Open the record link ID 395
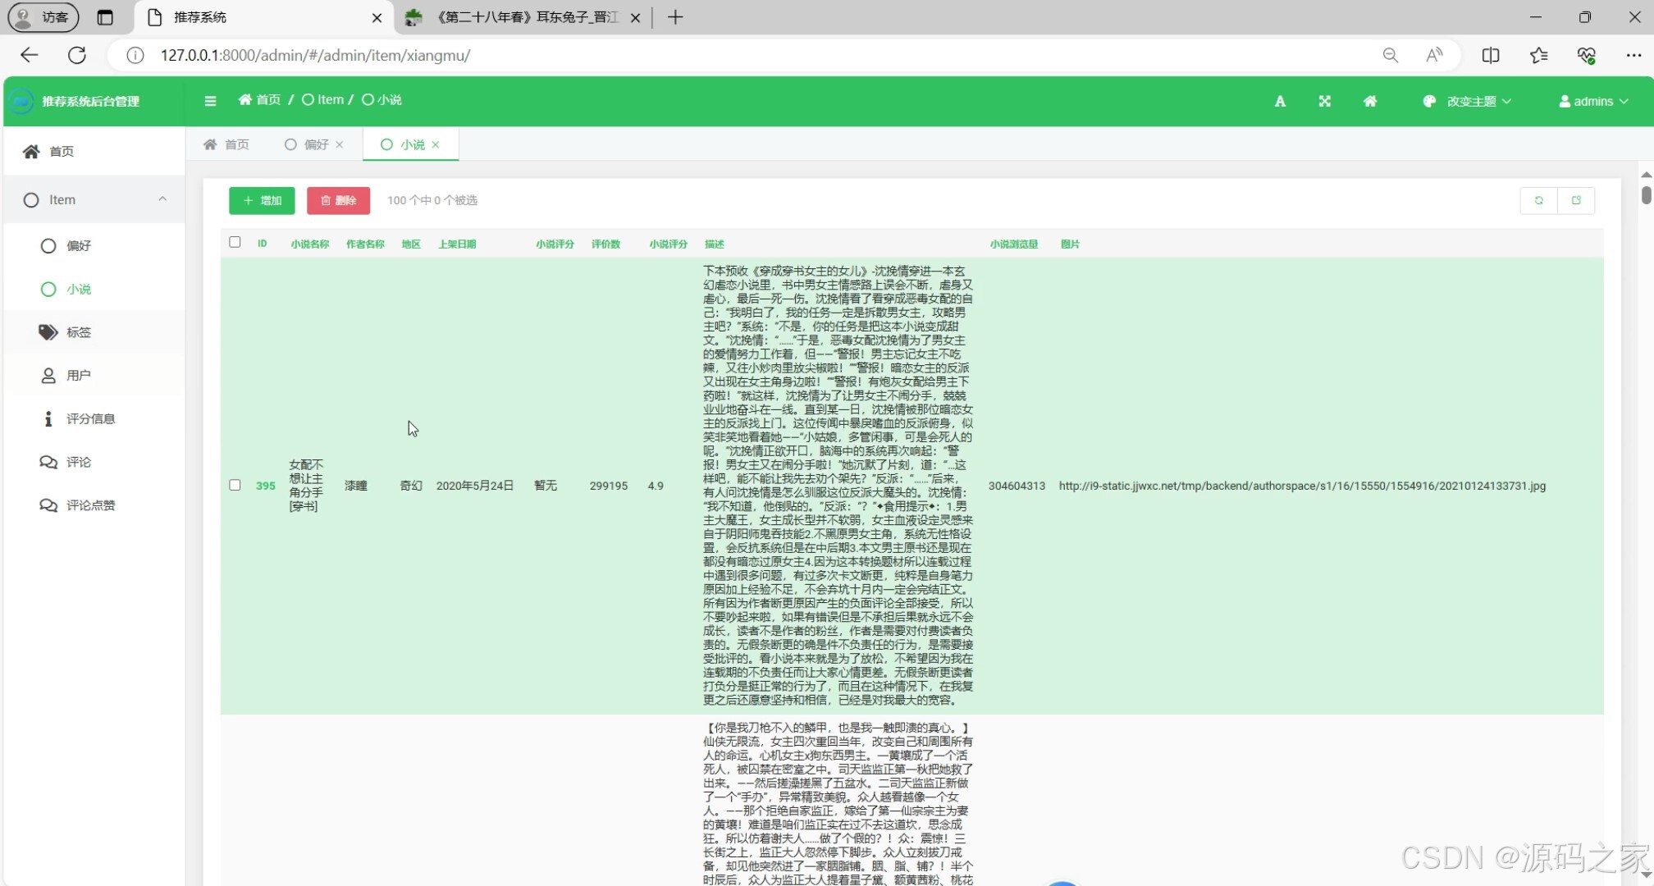 click(265, 486)
